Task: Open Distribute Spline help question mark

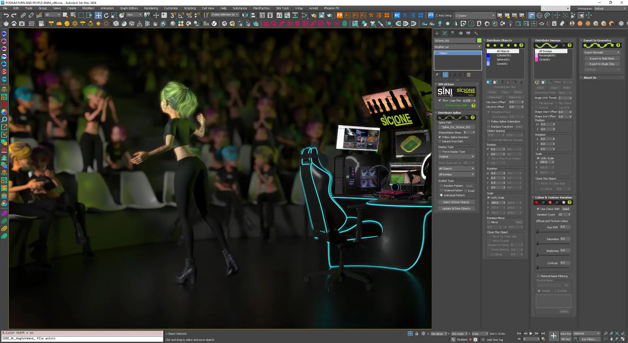Action: click(473, 118)
